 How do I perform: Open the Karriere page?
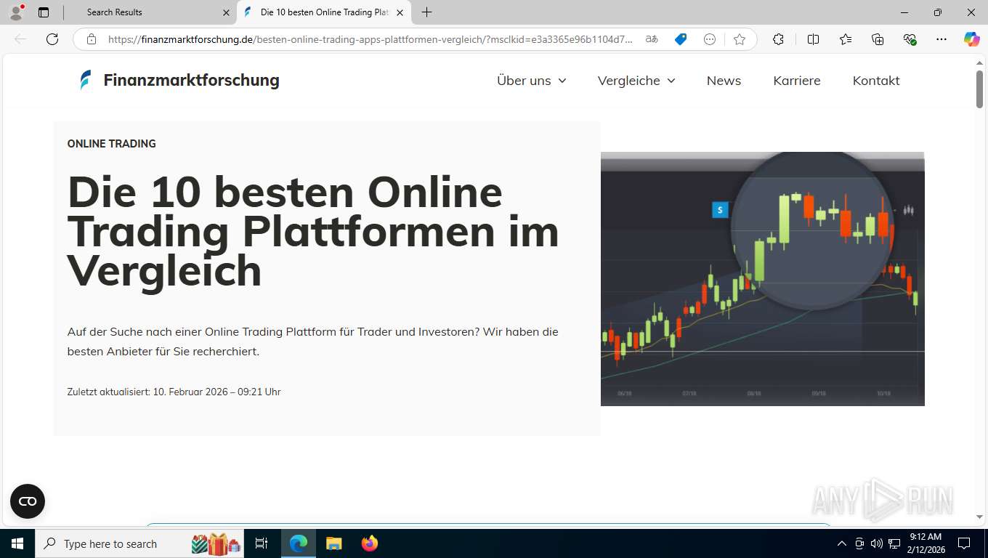pos(796,81)
